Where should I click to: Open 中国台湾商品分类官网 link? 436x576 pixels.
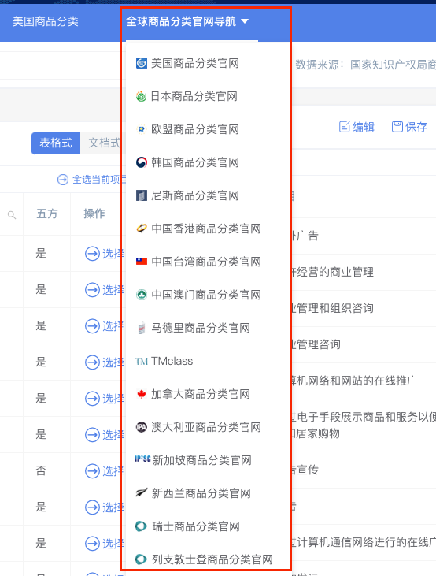206,262
